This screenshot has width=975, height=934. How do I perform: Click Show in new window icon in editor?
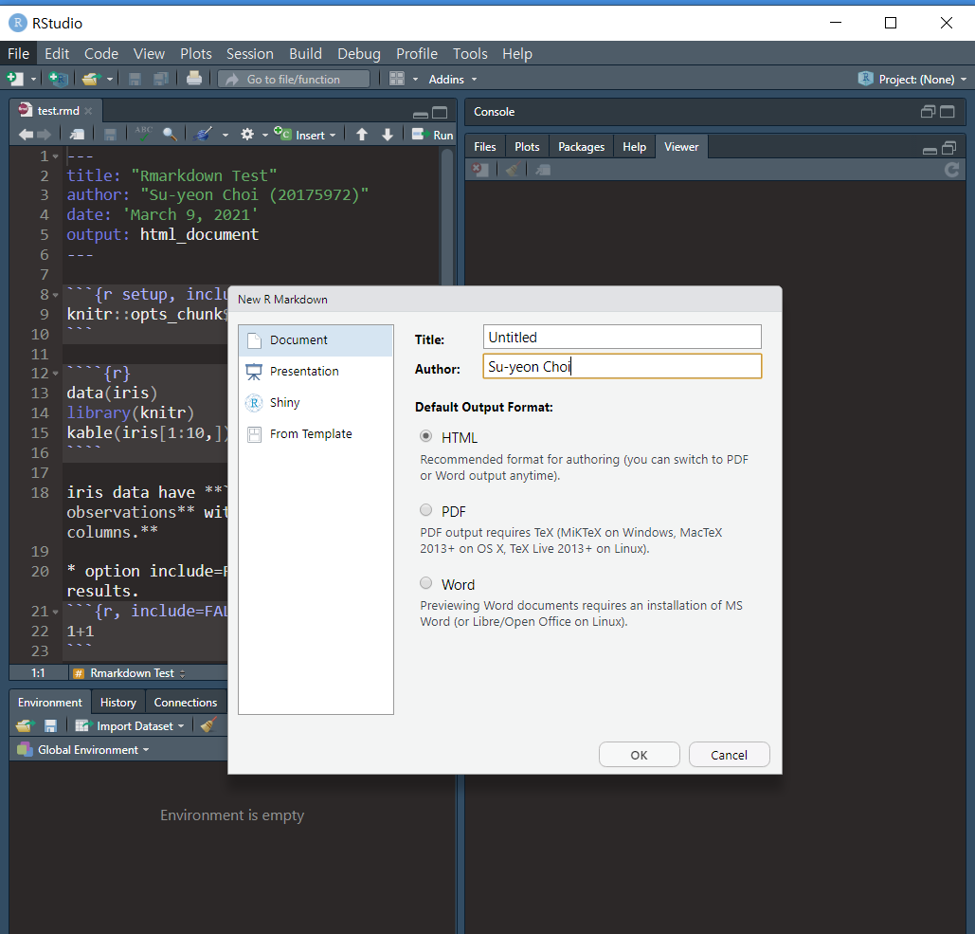pos(77,135)
